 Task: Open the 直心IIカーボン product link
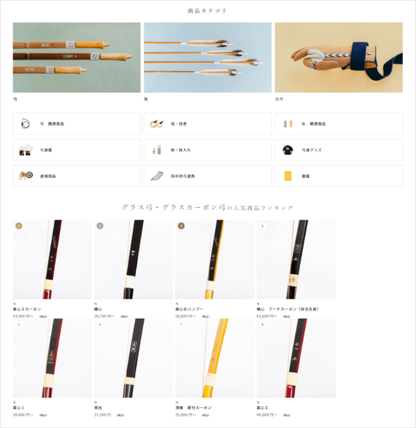pyautogui.click(x=26, y=309)
